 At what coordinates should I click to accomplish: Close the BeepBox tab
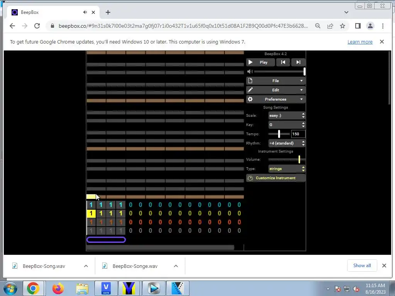point(93,12)
